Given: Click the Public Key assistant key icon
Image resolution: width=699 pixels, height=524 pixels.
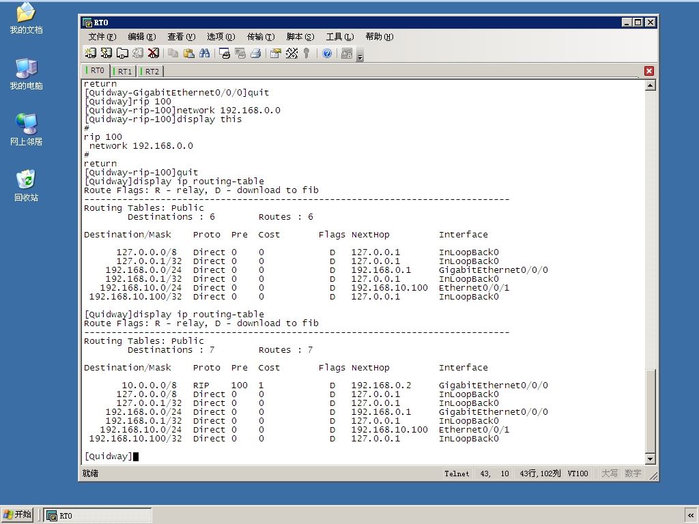Looking at the screenshot, I should pyautogui.click(x=306, y=53).
